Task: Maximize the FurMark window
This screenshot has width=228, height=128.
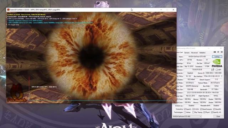Action: click(167, 10)
